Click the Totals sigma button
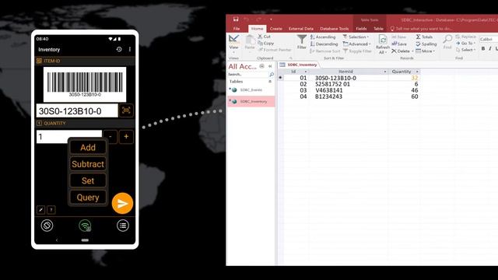 [424, 37]
